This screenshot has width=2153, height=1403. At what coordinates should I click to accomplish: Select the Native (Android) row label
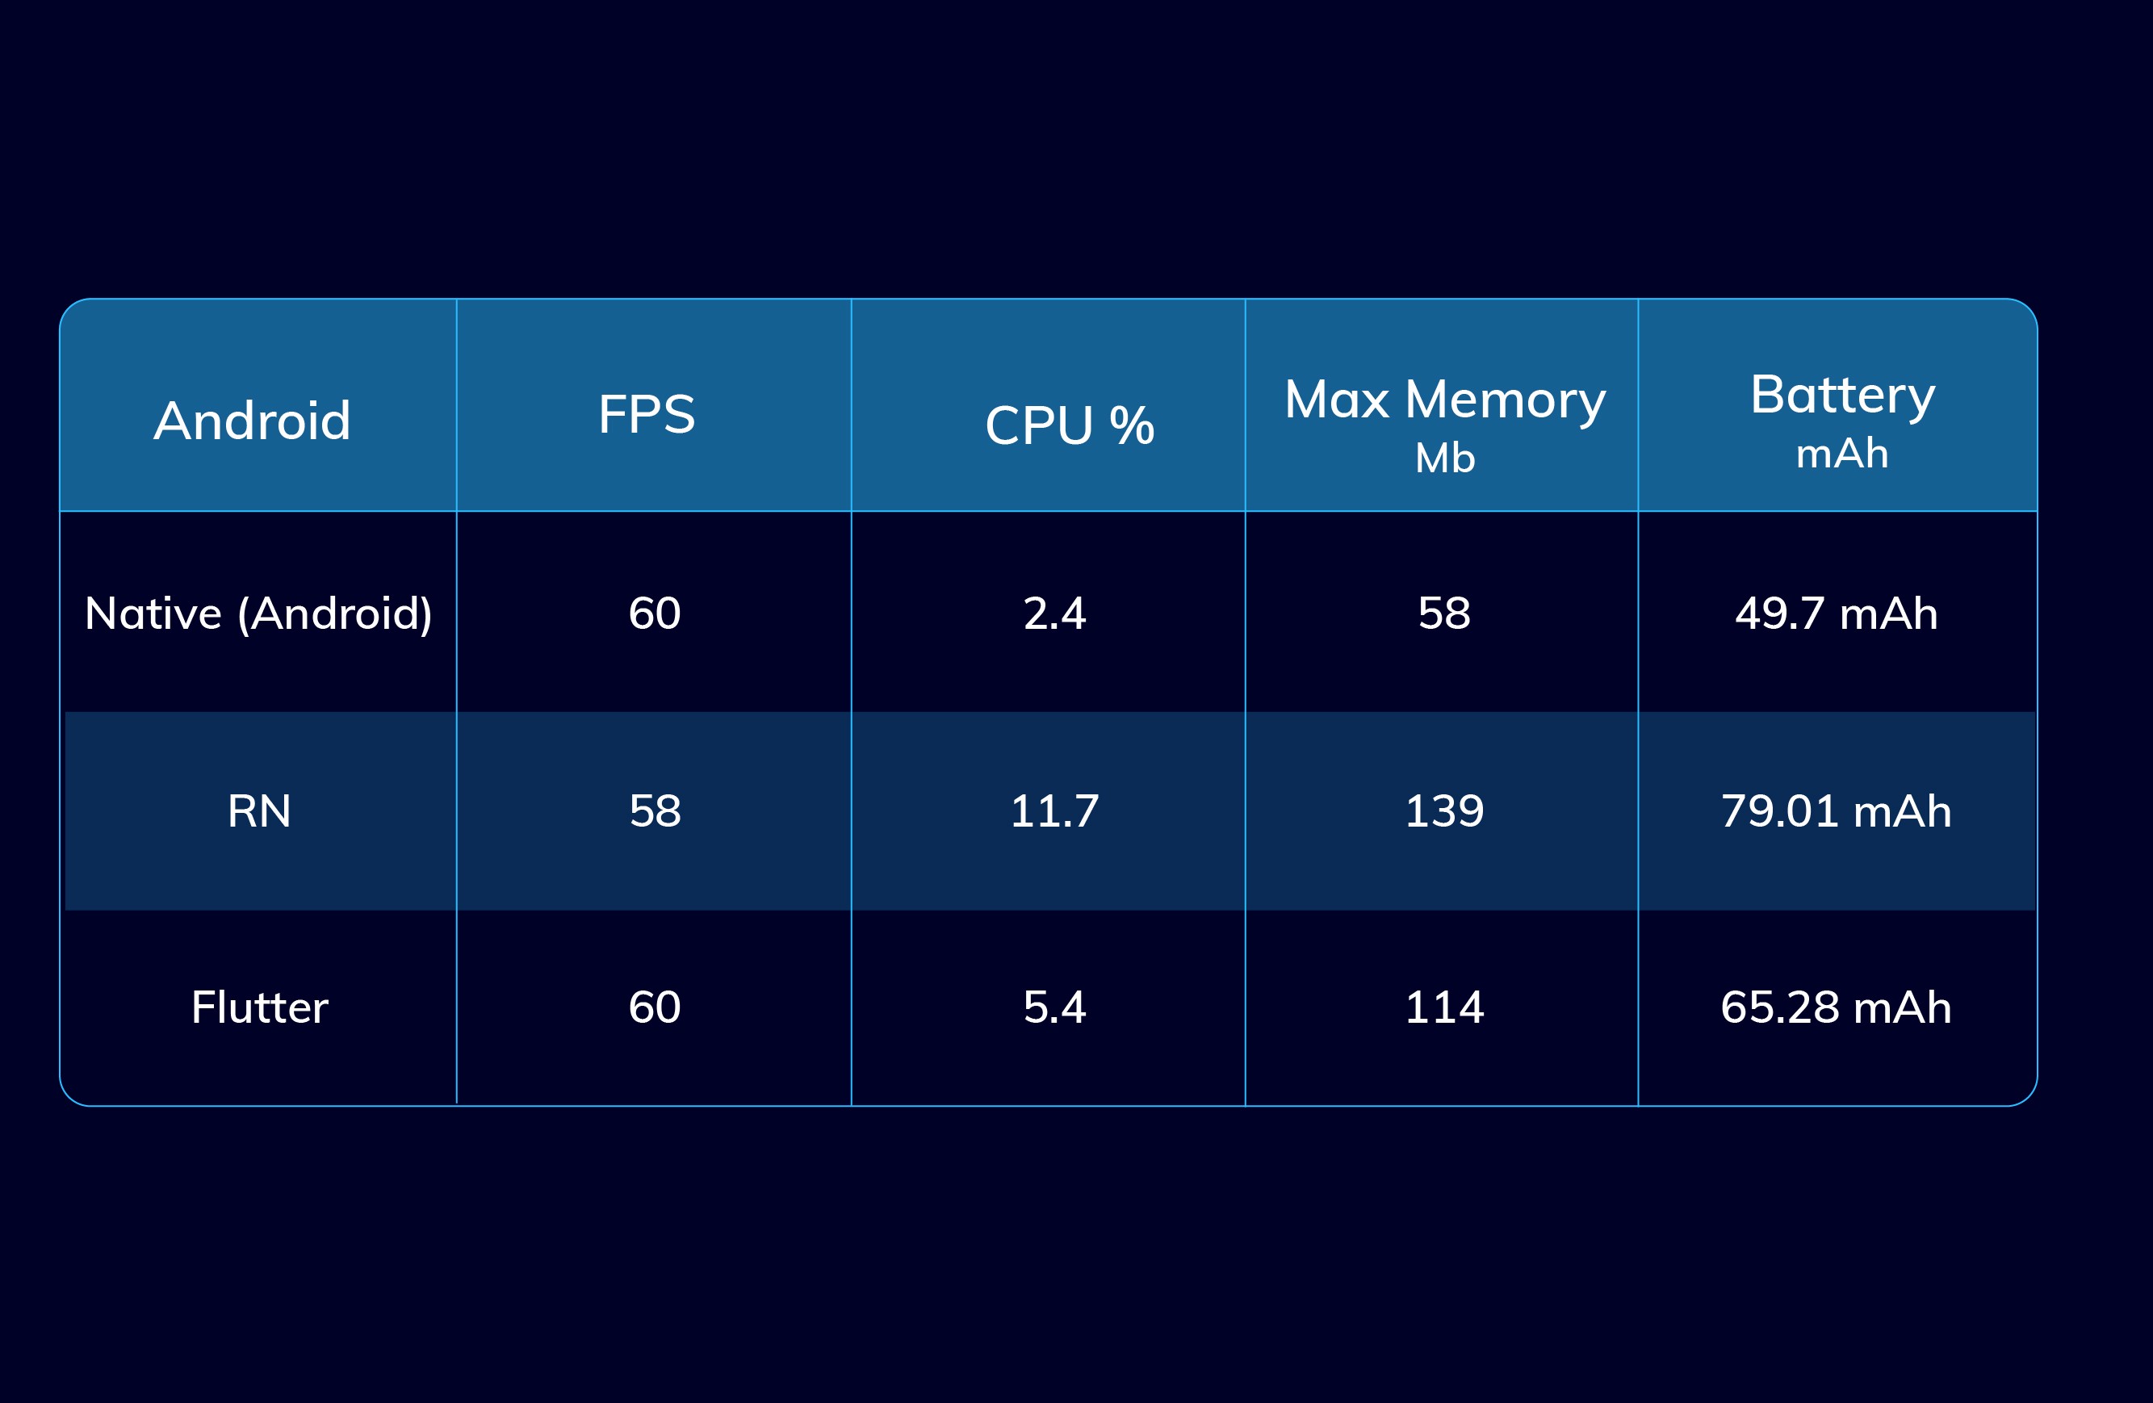click(x=258, y=614)
